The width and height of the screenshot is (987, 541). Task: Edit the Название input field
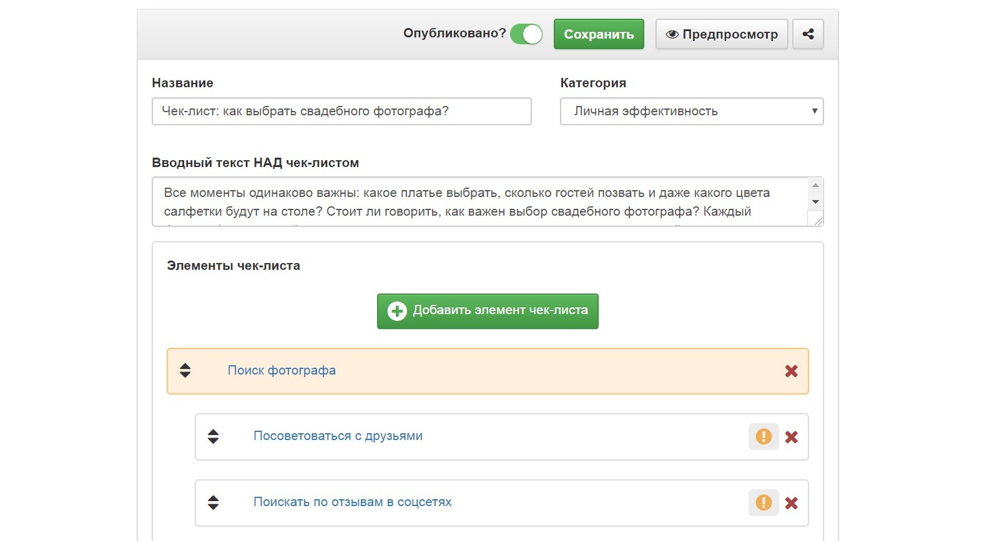coord(341,111)
